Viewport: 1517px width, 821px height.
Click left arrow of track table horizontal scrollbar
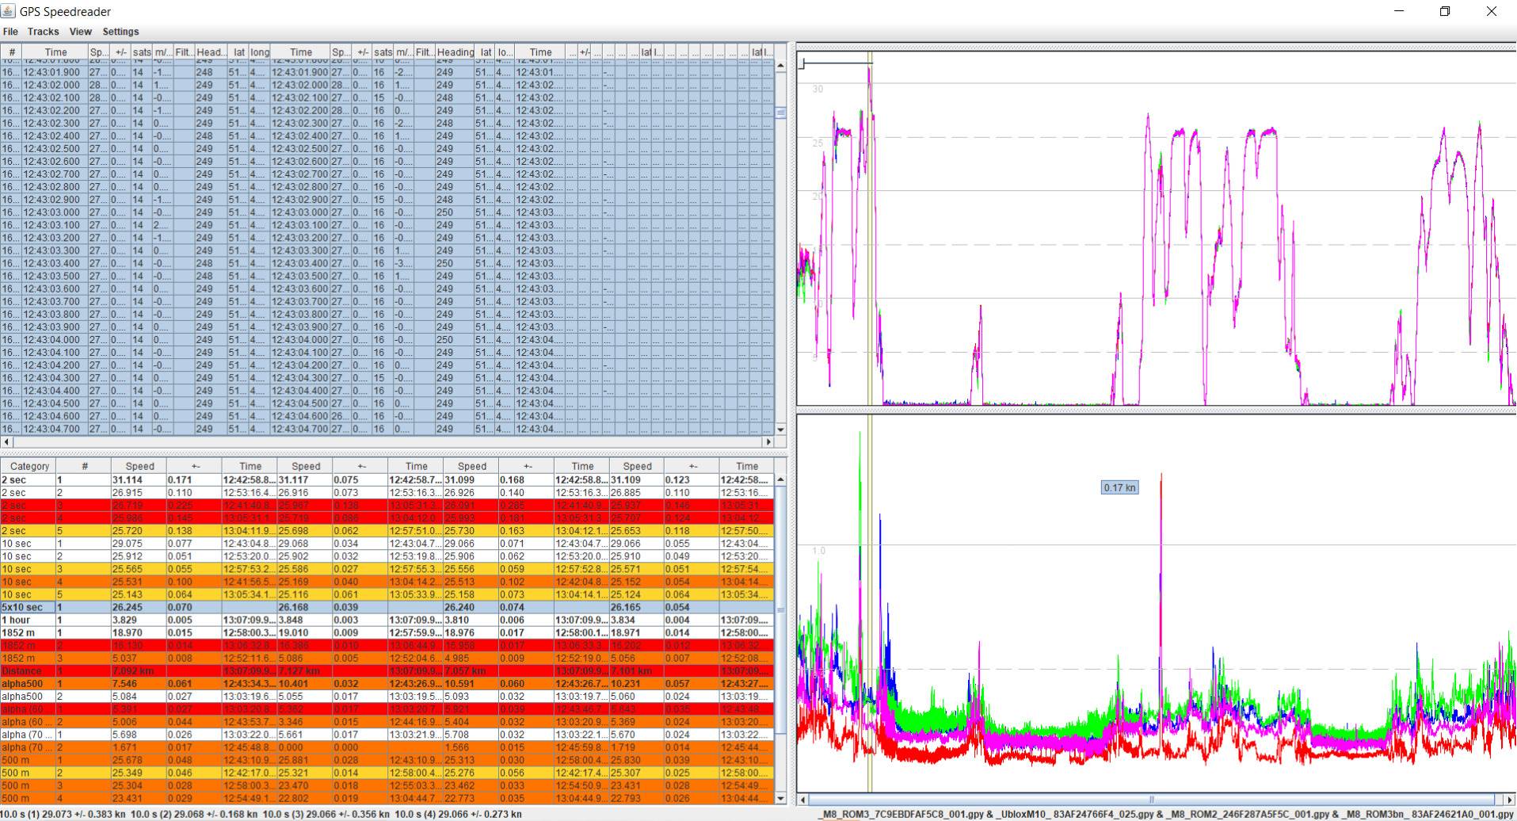7,442
